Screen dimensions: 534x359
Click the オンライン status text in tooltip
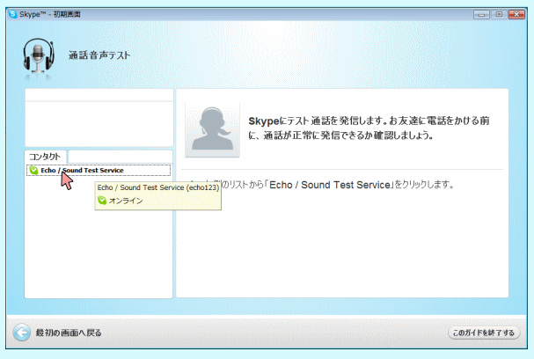point(126,201)
